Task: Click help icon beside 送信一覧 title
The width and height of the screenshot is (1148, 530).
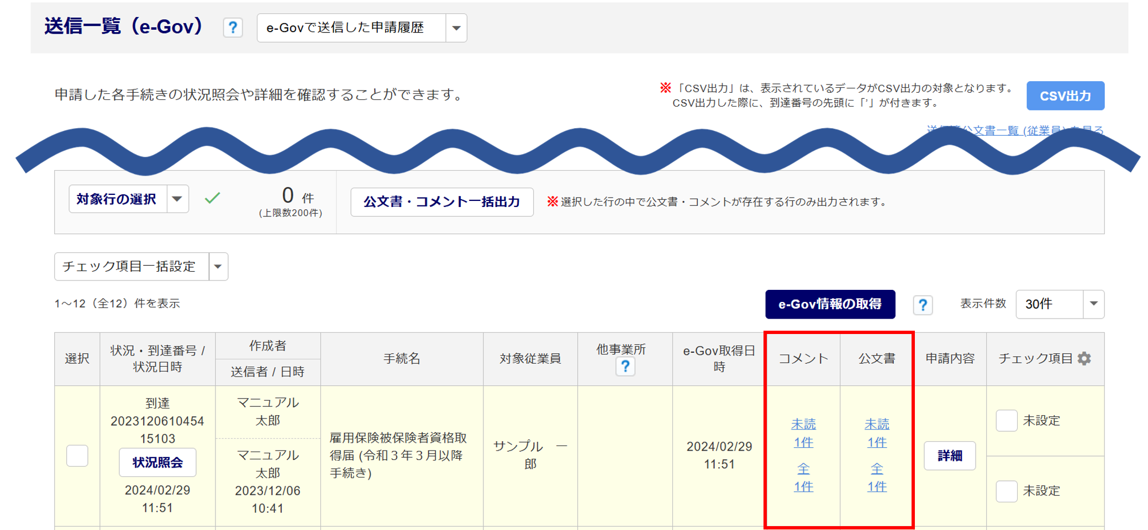Action: [233, 28]
